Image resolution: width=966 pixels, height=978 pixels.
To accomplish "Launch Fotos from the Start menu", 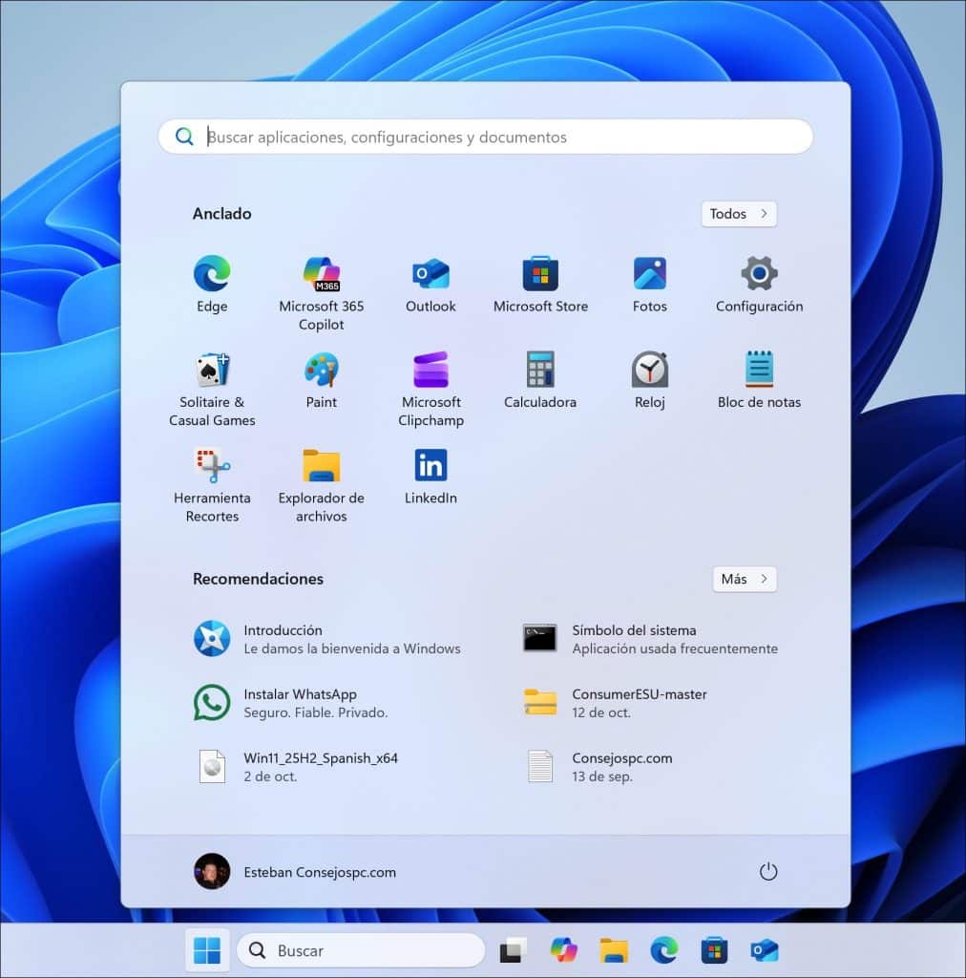I will [x=649, y=275].
